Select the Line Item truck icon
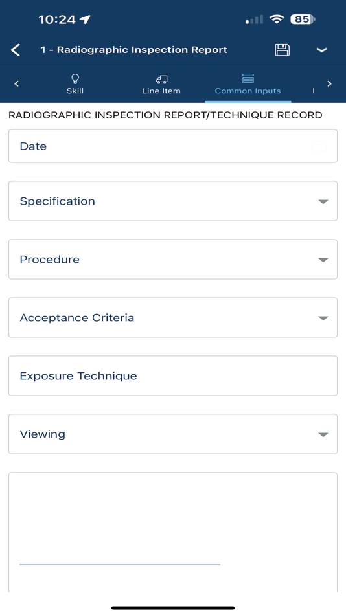Screen dimensions: 346x615 161,79
